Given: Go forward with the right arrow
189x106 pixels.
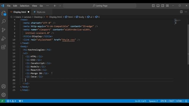Looking at the screenshot, I should tap(60, 6).
